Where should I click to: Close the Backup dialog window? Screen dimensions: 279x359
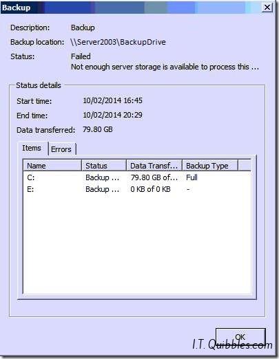click(267, 8)
